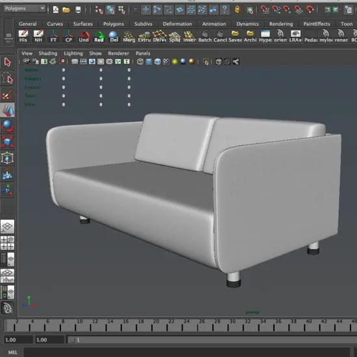Open select camera icon in panel toolbar
Image resolution: width=357 pixels, height=357 pixels.
coord(27,62)
